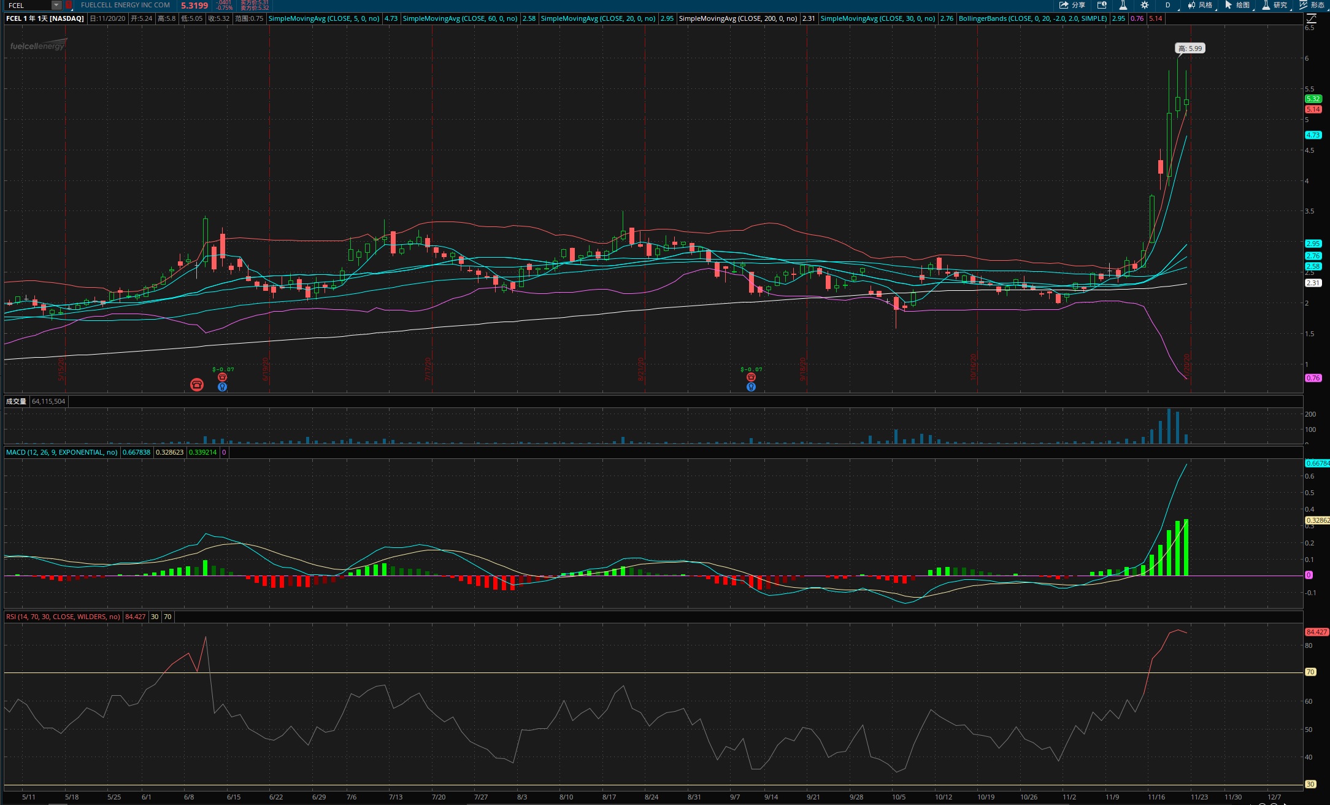The width and height of the screenshot is (1330, 805).
Task: Open the 绘图 drawing tools dropdown
Action: tap(1238, 5)
